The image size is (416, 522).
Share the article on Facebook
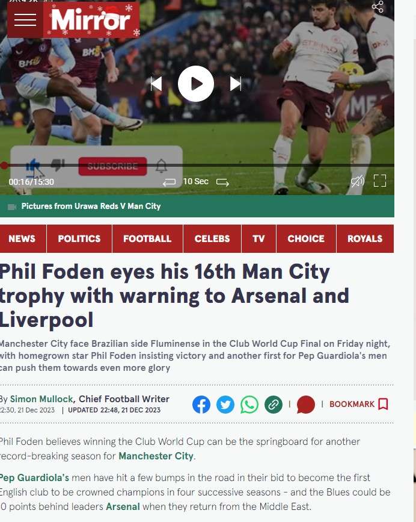201,405
